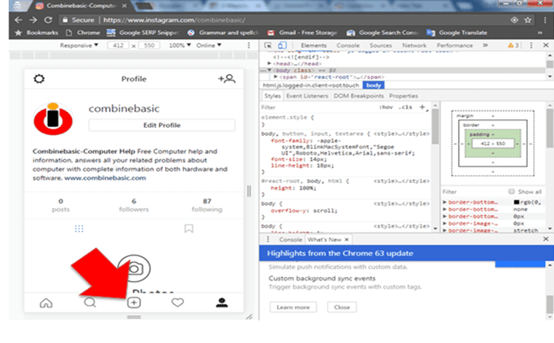The width and height of the screenshot is (554, 343).
Task: View the 6 followers list
Action: [x=134, y=205]
